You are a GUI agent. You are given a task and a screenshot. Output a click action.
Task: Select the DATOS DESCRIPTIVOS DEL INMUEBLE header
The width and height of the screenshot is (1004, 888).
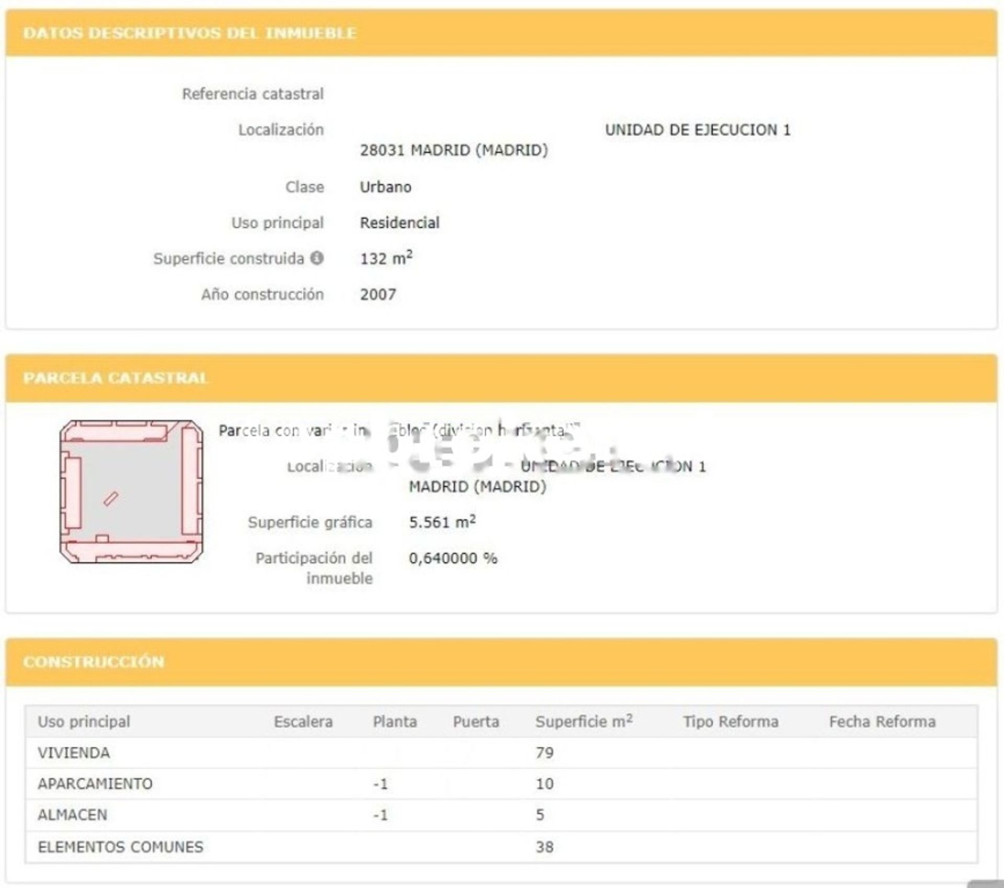(x=190, y=33)
